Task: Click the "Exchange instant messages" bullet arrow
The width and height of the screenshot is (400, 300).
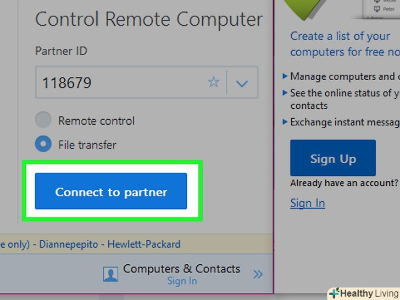Action: coord(285,121)
